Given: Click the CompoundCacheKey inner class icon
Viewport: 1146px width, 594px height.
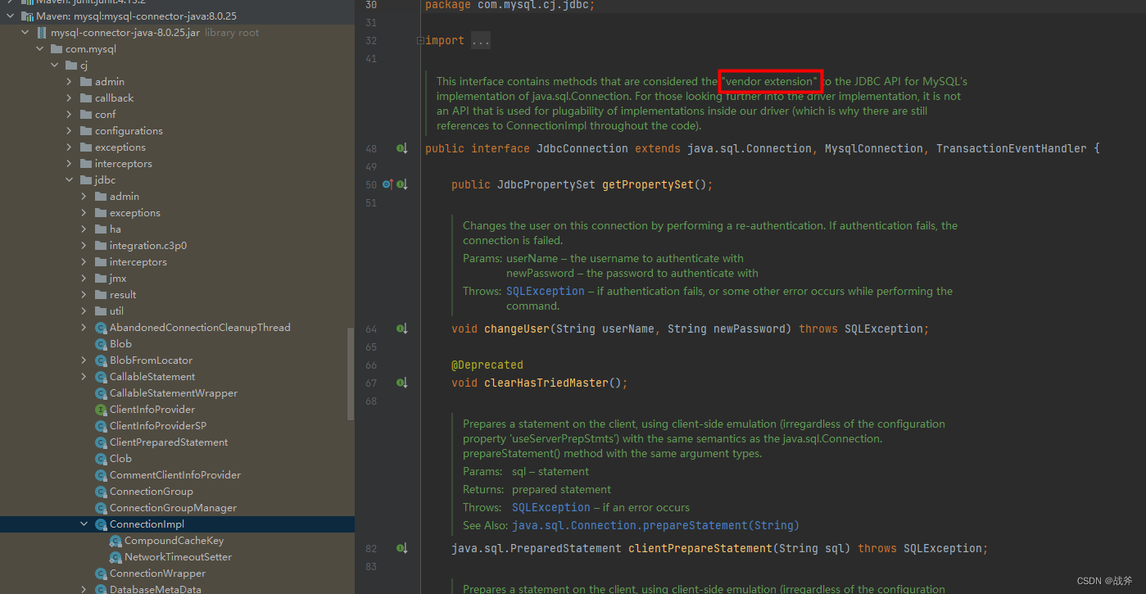Looking at the screenshot, I should coord(116,541).
